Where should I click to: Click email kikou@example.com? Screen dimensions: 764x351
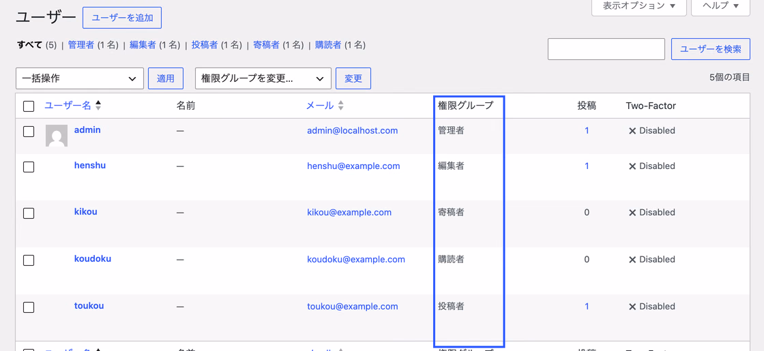(x=349, y=213)
